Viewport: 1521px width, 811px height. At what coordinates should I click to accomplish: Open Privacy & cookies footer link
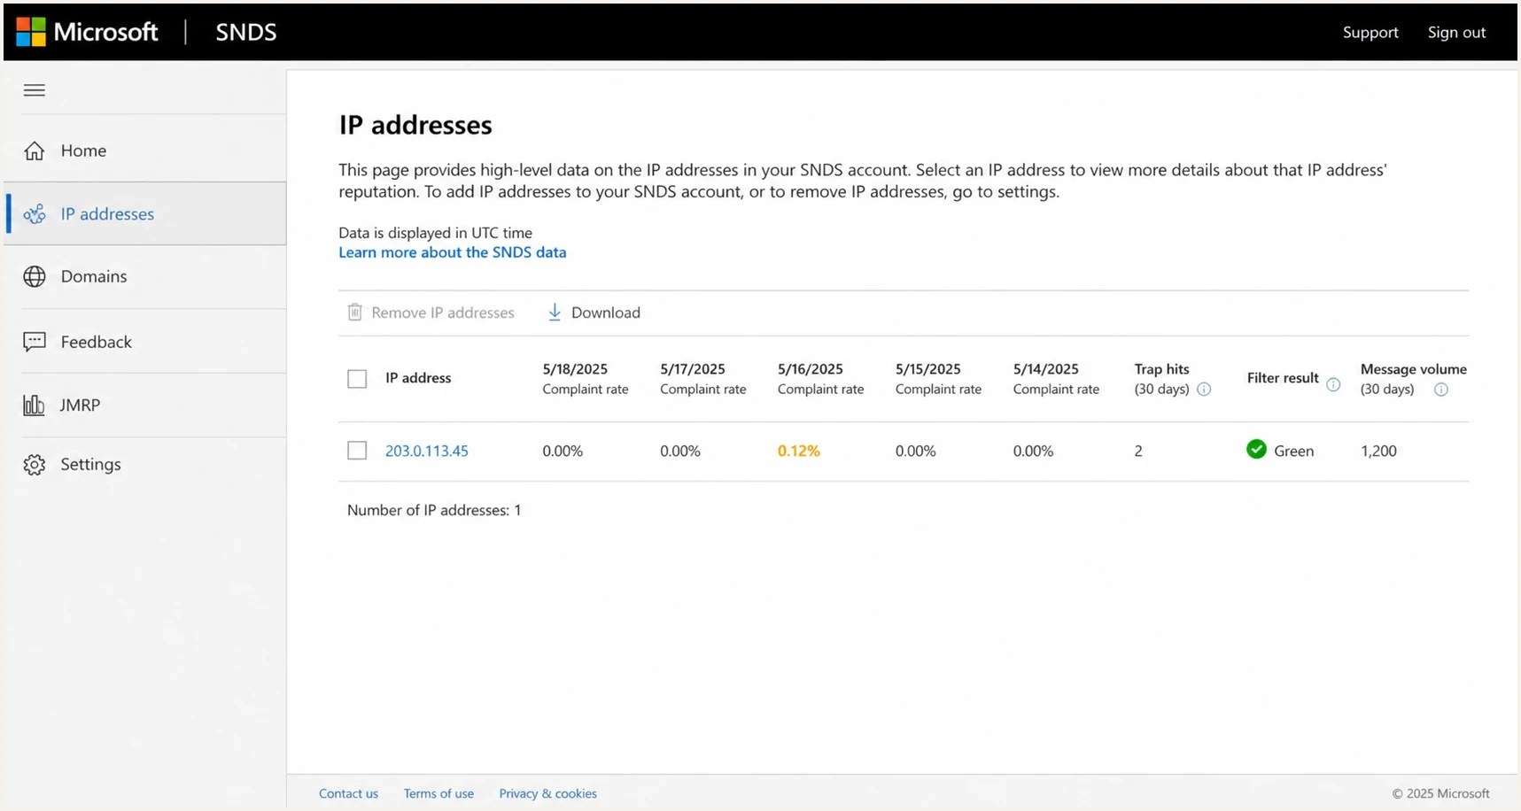[x=547, y=793]
